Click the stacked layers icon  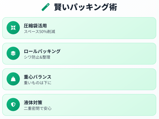13,53
